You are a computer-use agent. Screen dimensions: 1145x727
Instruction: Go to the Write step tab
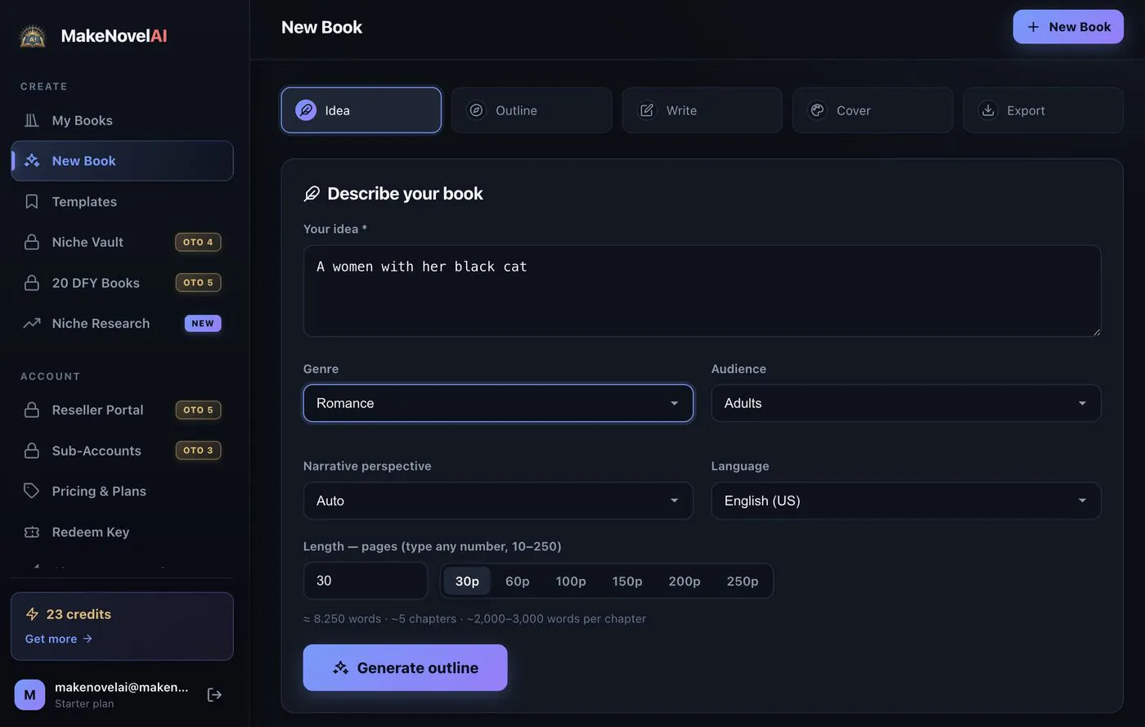(x=703, y=110)
